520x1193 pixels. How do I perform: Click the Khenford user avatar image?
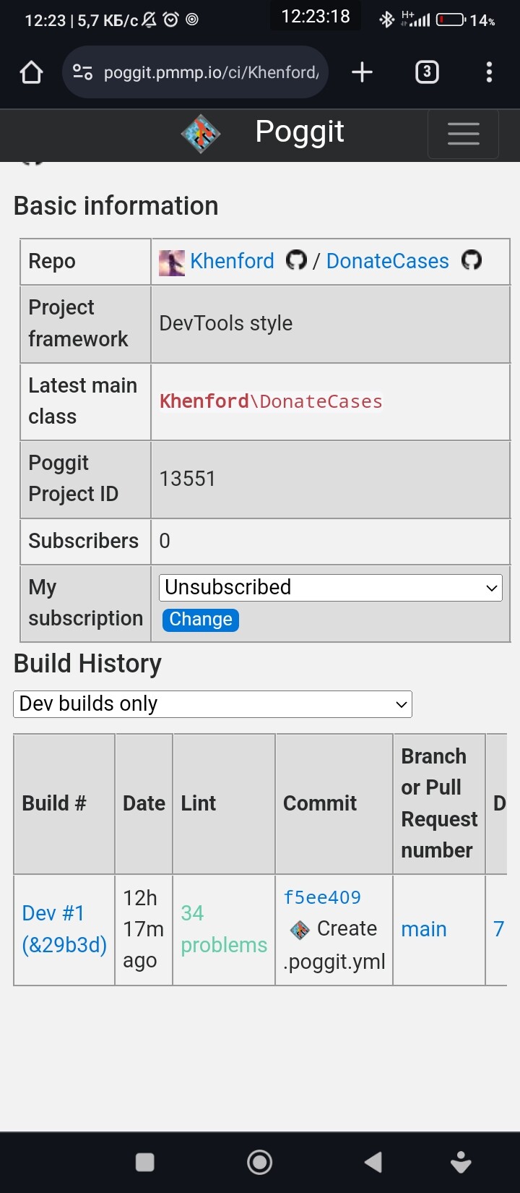coord(171,262)
